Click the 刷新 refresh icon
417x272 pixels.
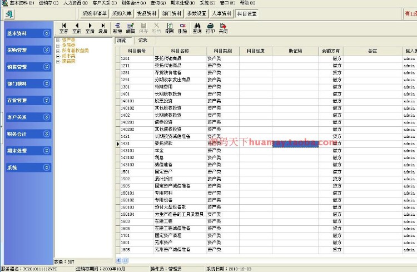coord(170,28)
